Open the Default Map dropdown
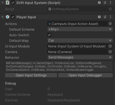 [80, 40]
